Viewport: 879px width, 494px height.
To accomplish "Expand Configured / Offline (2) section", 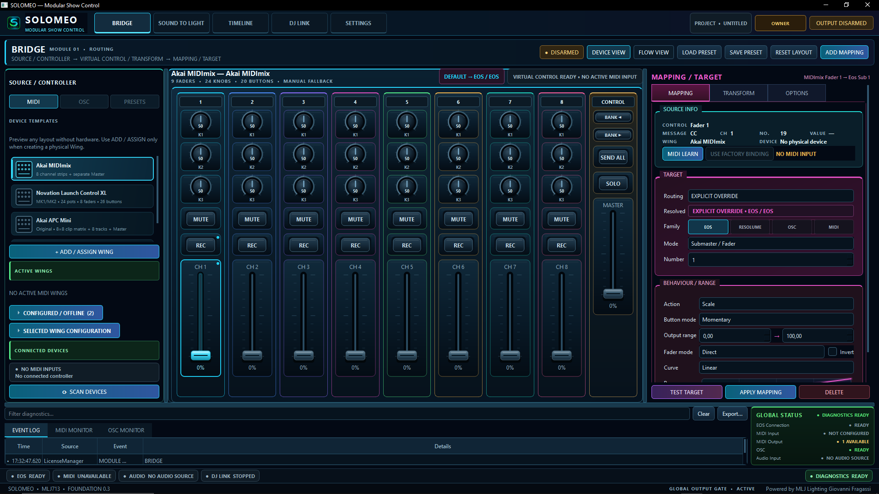I will [x=56, y=313].
